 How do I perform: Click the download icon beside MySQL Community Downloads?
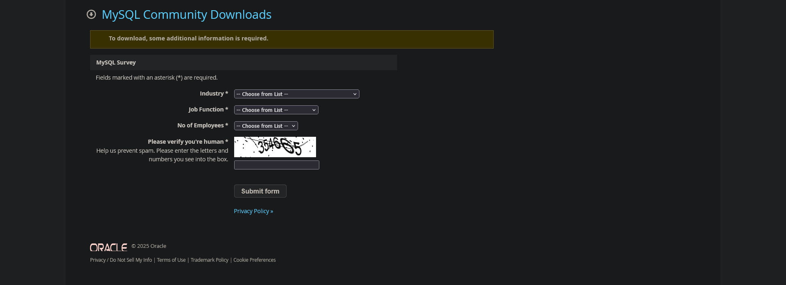tap(91, 14)
